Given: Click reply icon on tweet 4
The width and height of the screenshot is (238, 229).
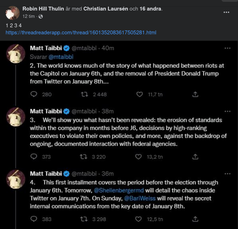Looking at the screenshot, I should pos(34,219).
